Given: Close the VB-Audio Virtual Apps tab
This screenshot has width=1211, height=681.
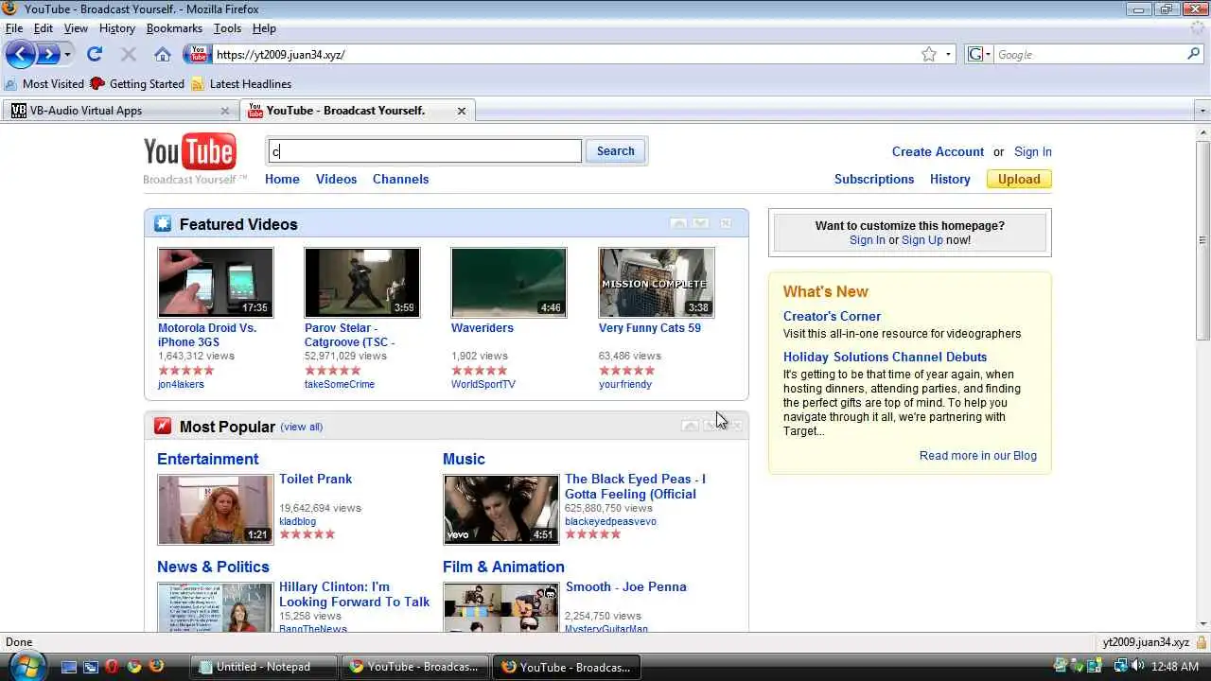Looking at the screenshot, I should coord(225,111).
